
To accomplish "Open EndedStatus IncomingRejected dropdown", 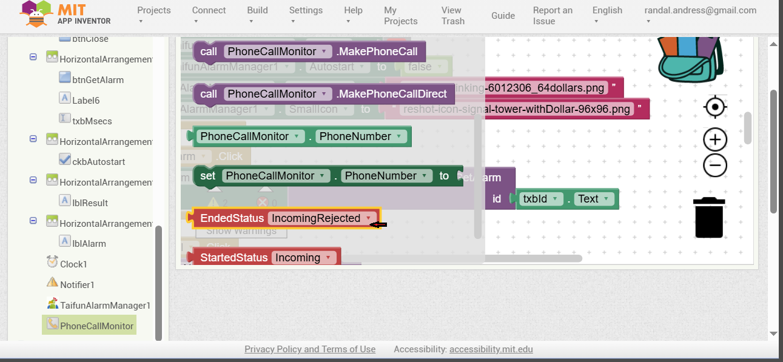I will (368, 218).
